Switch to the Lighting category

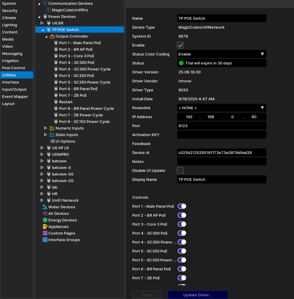[10, 25]
